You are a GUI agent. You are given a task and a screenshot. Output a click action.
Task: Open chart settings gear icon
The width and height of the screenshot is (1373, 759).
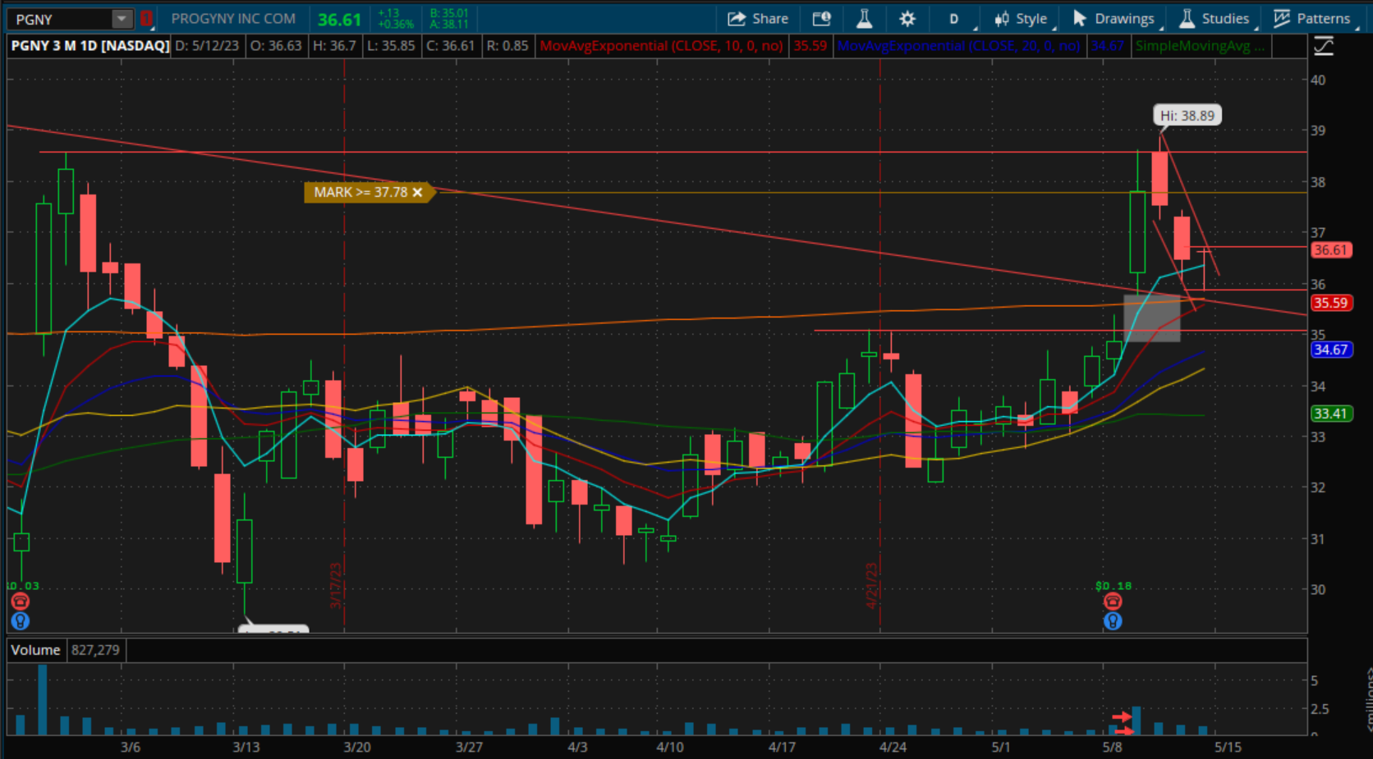[907, 19]
